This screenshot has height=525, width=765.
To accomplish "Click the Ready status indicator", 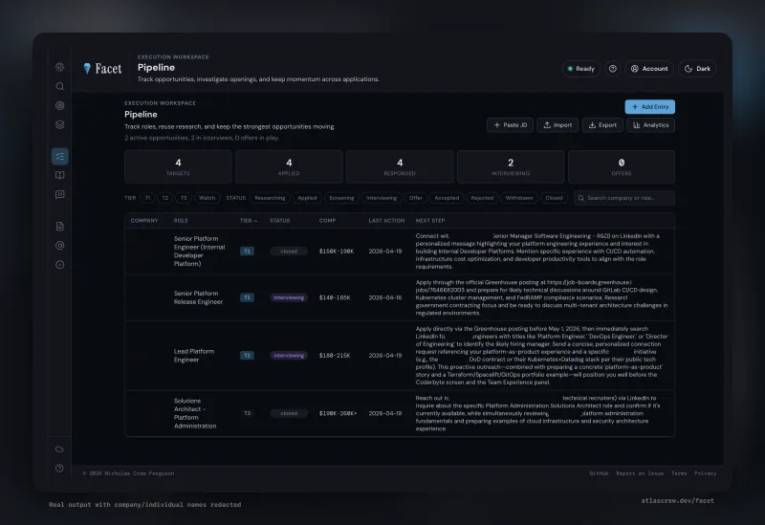I will click(581, 69).
